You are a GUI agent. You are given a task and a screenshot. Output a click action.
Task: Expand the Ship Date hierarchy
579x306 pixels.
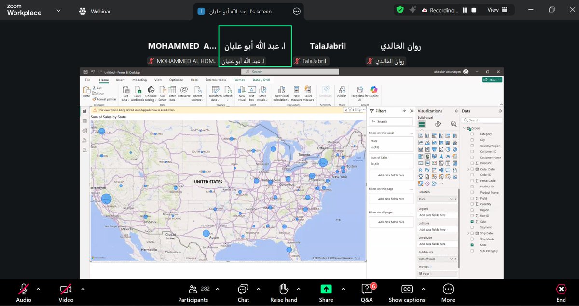(x=468, y=233)
